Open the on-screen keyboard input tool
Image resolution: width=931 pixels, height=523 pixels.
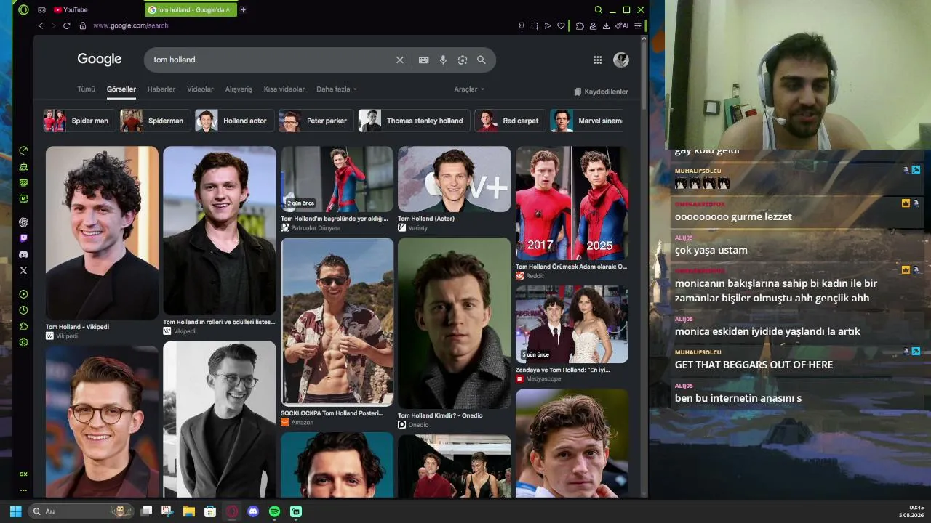(424, 60)
